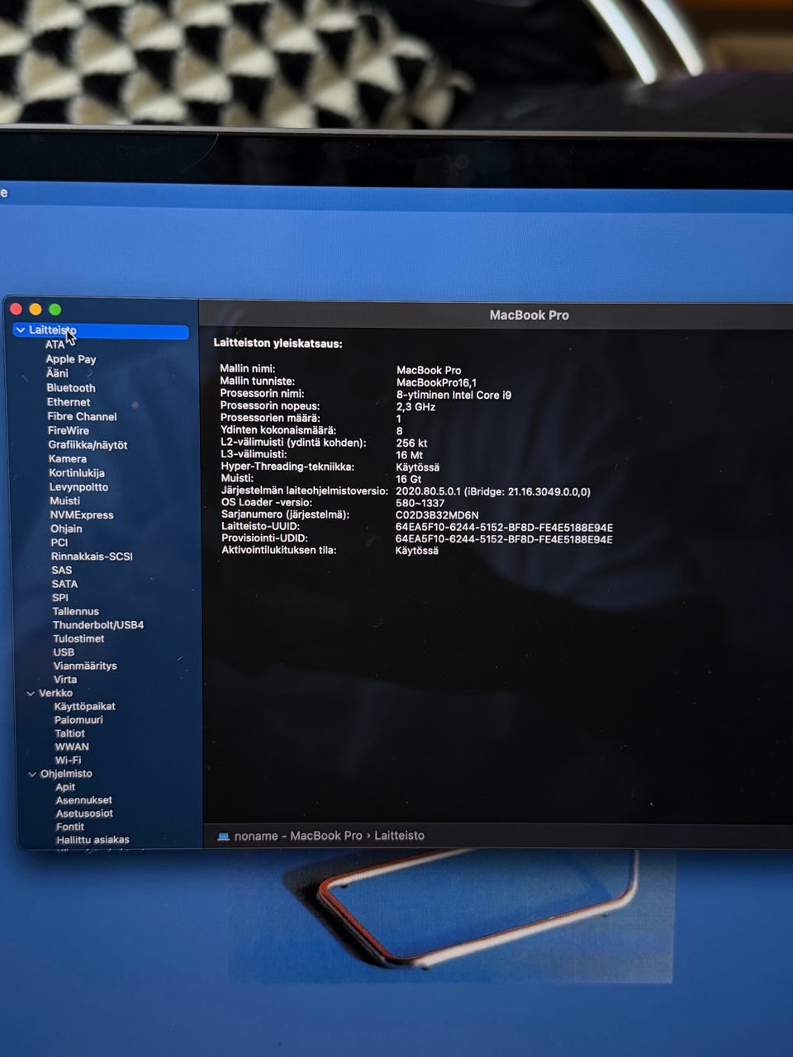Select Rinnakkais-SCSI entry

click(92, 557)
